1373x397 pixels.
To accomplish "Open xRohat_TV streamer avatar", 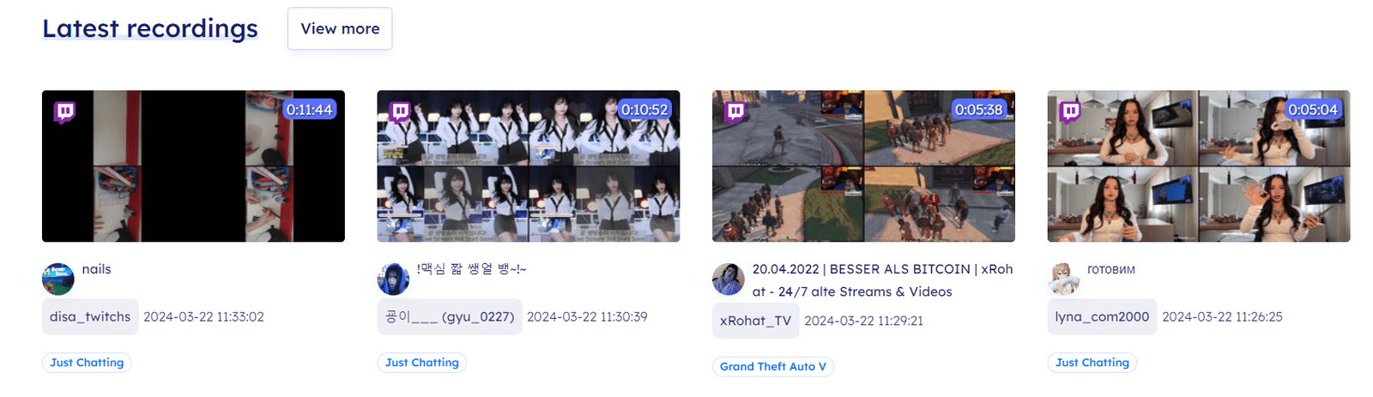I will 729,279.
